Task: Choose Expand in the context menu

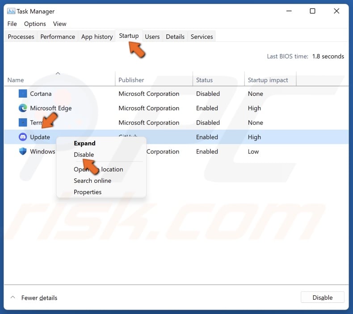Action: [x=84, y=143]
